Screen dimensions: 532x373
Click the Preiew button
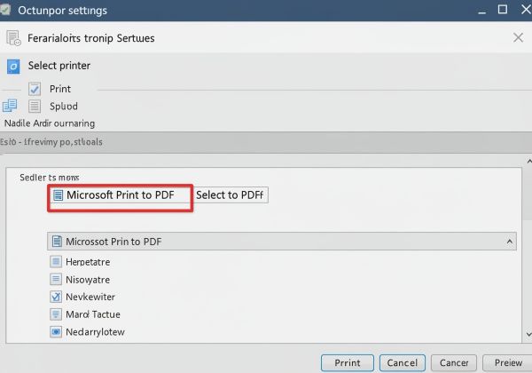(508, 362)
